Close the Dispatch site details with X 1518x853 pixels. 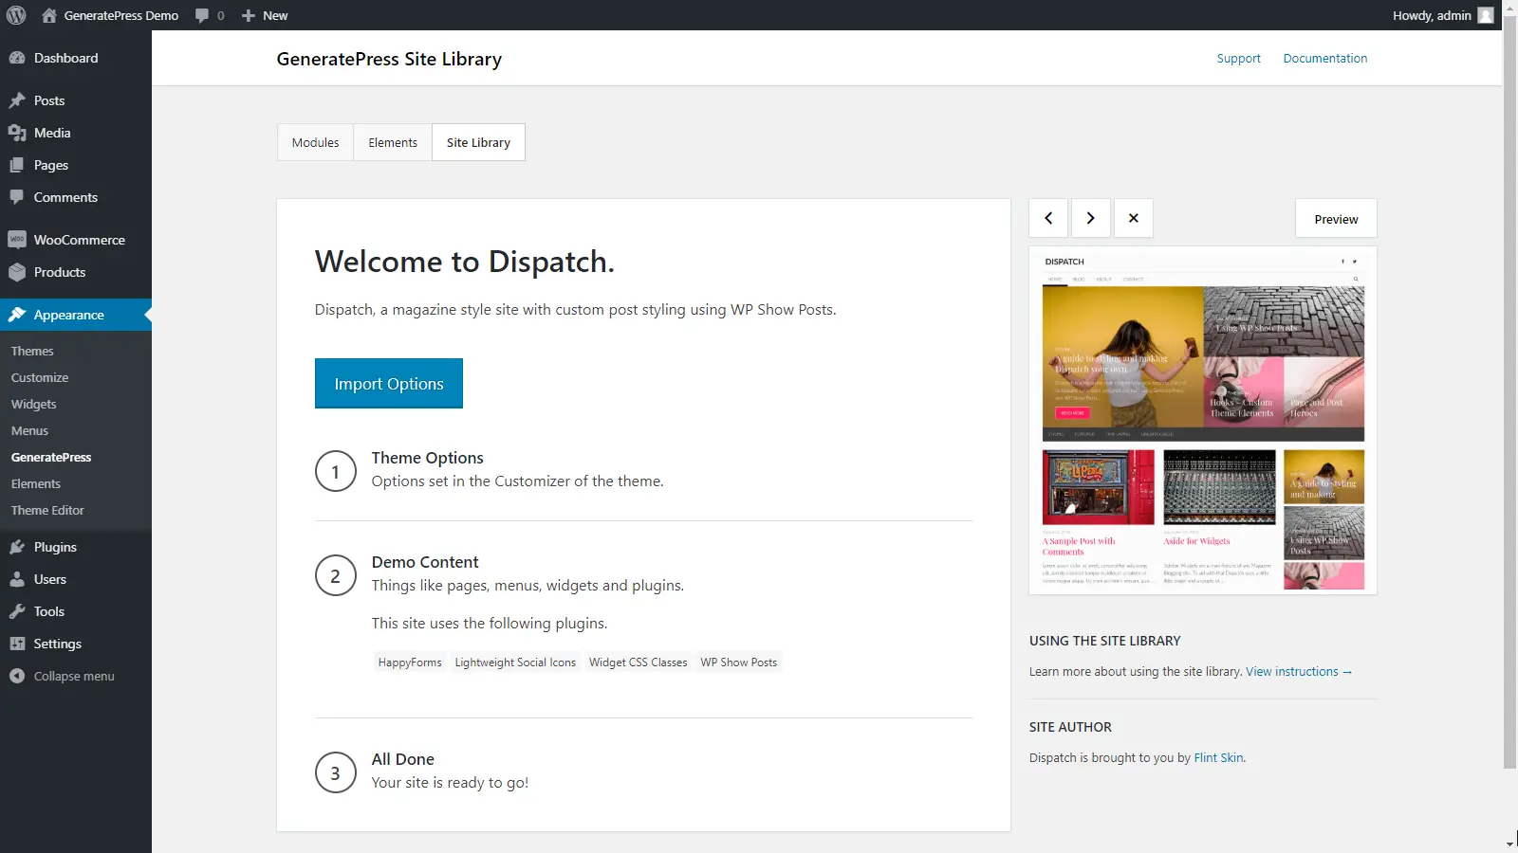pyautogui.click(x=1134, y=218)
